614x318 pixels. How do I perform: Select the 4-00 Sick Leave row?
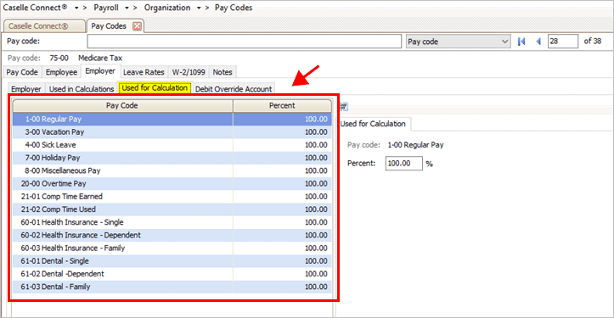[x=172, y=145]
